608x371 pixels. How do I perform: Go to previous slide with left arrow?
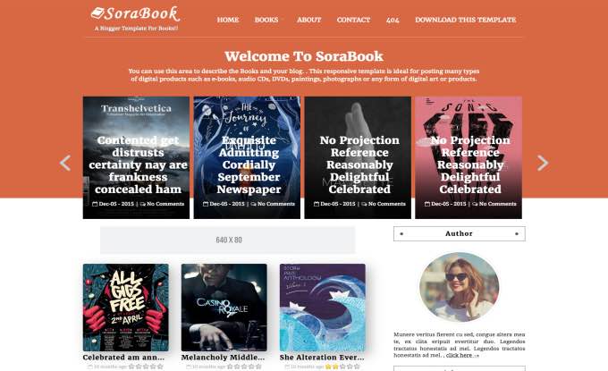(65, 163)
